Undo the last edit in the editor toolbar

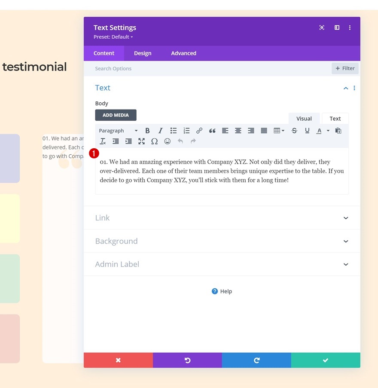pos(180,141)
